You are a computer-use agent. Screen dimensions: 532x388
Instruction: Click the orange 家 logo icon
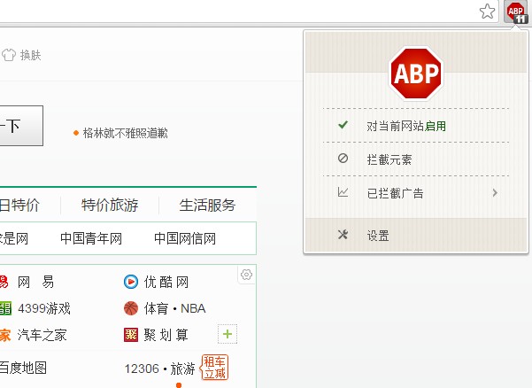[x=5, y=335]
